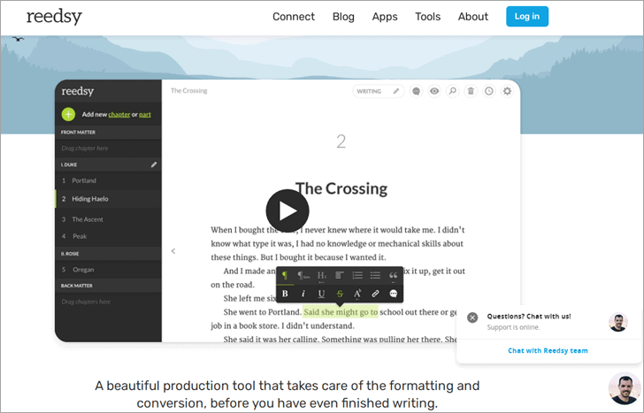Open the Connect menu item
This screenshot has width=644, height=413.
pyautogui.click(x=294, y=17)
